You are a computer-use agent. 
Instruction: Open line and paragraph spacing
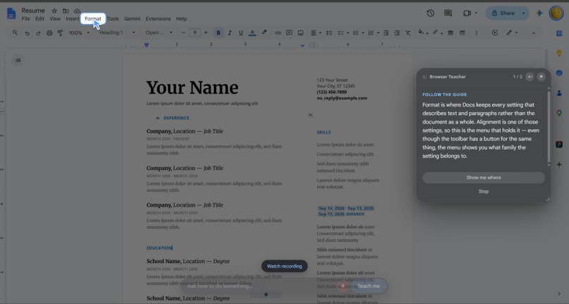pos(329,33)
